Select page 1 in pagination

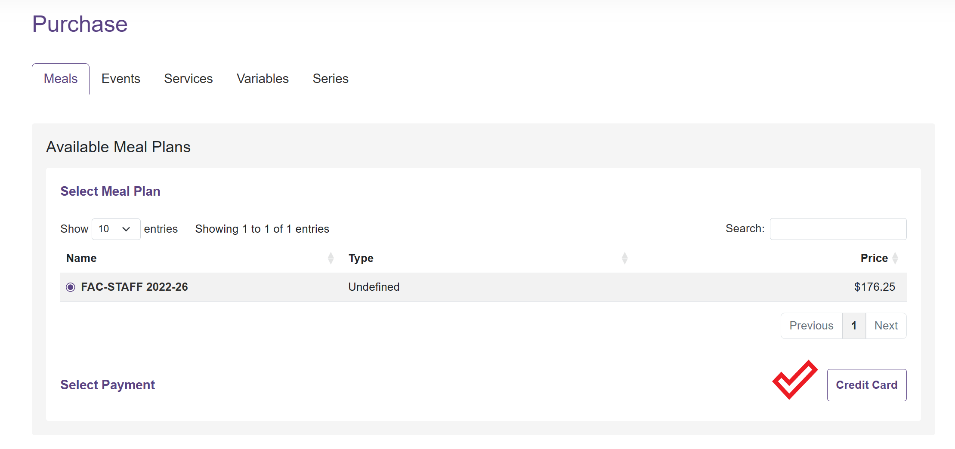(x=853, y=326)
